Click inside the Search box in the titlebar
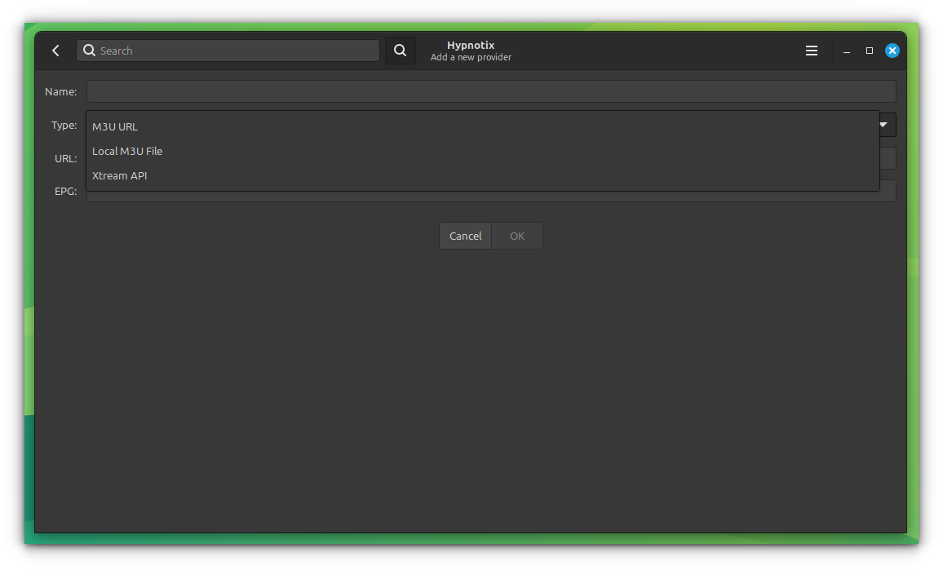 [x=228, y=50]
